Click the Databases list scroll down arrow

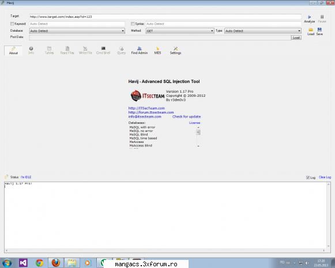click(198, 146)
